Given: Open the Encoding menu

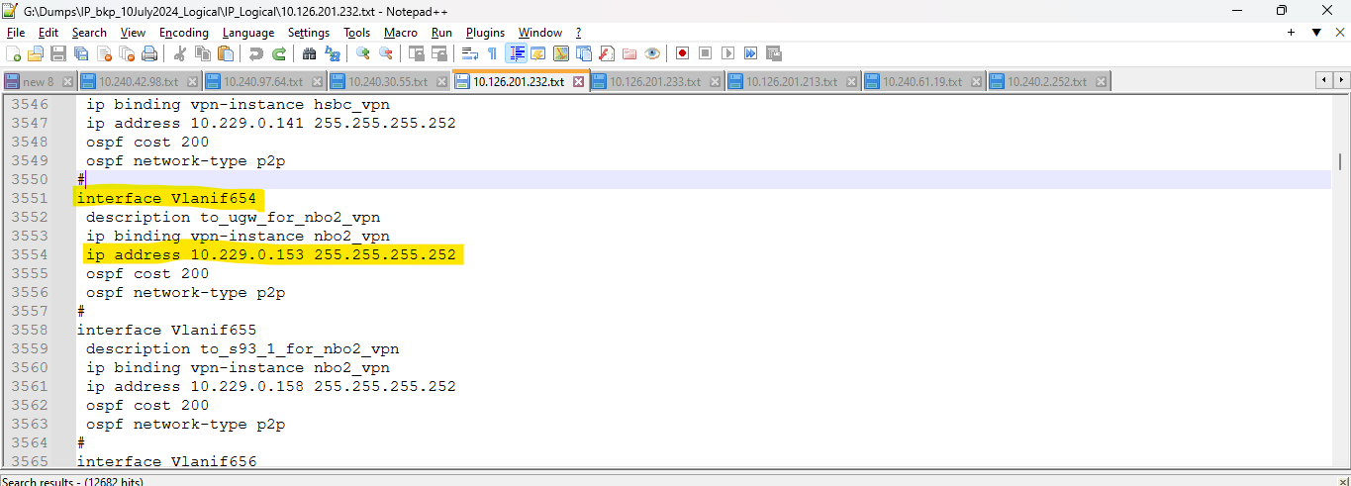Looking at the screenshot, I should point(183,33).
